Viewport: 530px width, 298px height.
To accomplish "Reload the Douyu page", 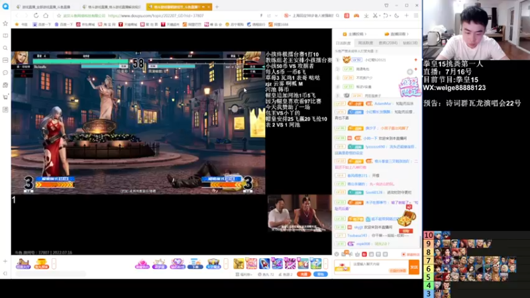I will pos(36,15).
